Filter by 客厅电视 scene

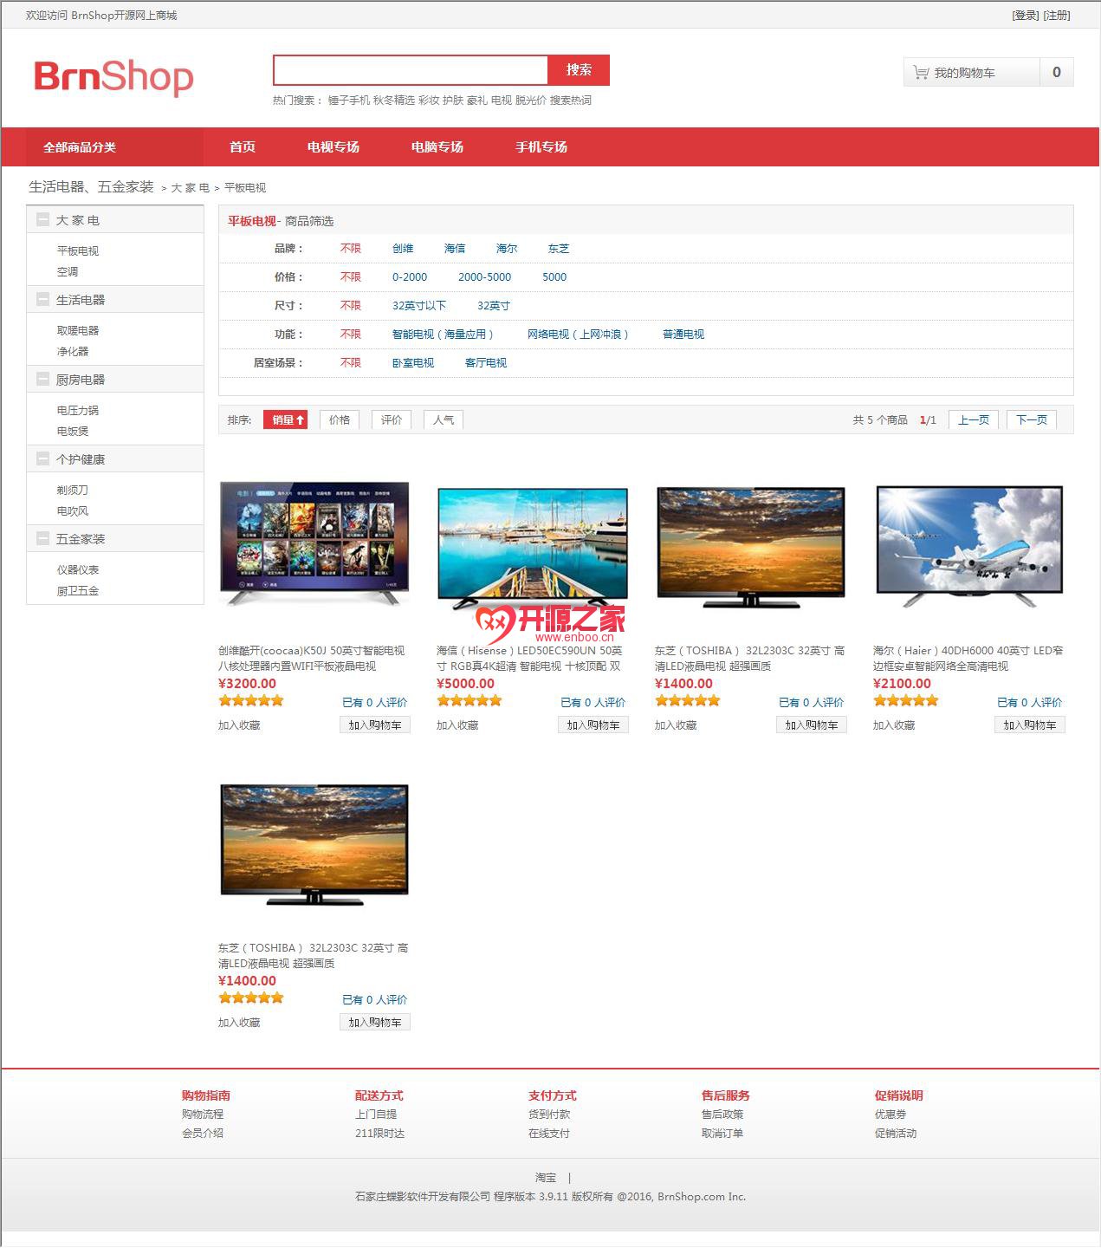pyautogui.click(x=486, y=363)
